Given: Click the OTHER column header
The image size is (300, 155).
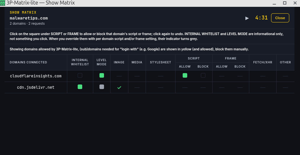Looking at the screenshot, I should click(x=285, y=62).
